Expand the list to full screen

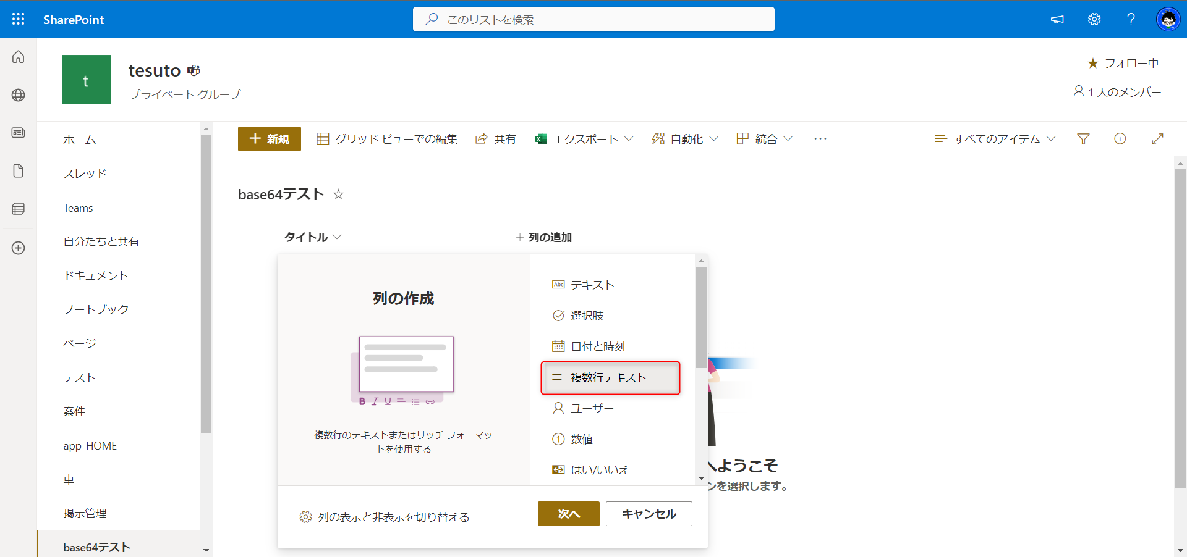pyautogui.click(x=1158, y=138)
